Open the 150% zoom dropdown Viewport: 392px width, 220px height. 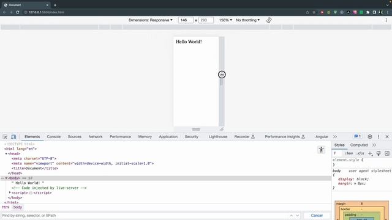(225, 20)
